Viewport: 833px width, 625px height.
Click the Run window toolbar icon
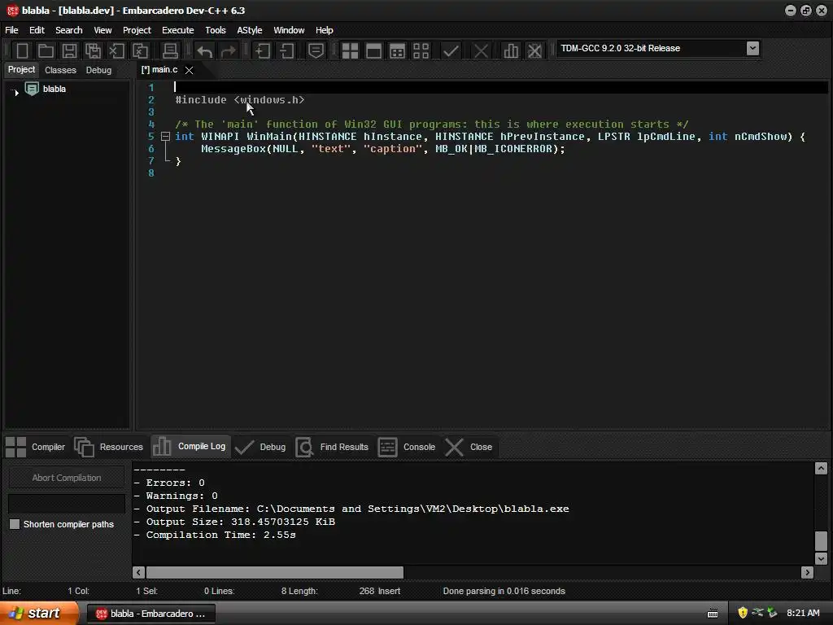(373, 51)
